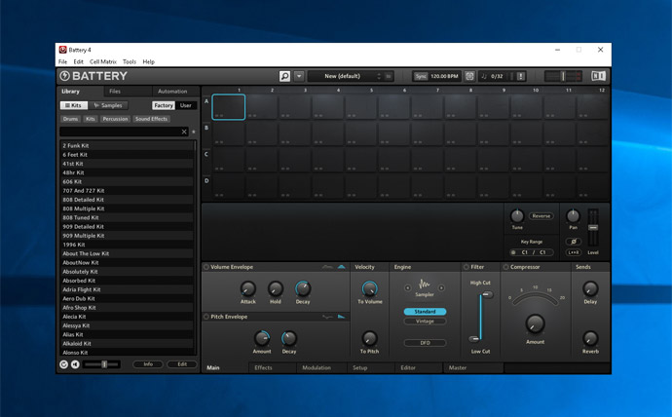Click the Key Range C1 / C1 field
Image resolution: width=672 pixels, height=417 pixels.
[x=534, y=252]
